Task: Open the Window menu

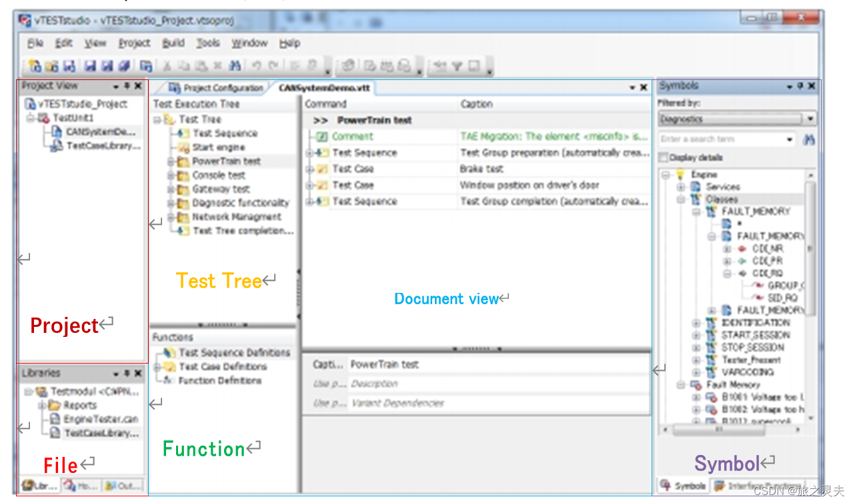Action: click(x=249, y=43)
